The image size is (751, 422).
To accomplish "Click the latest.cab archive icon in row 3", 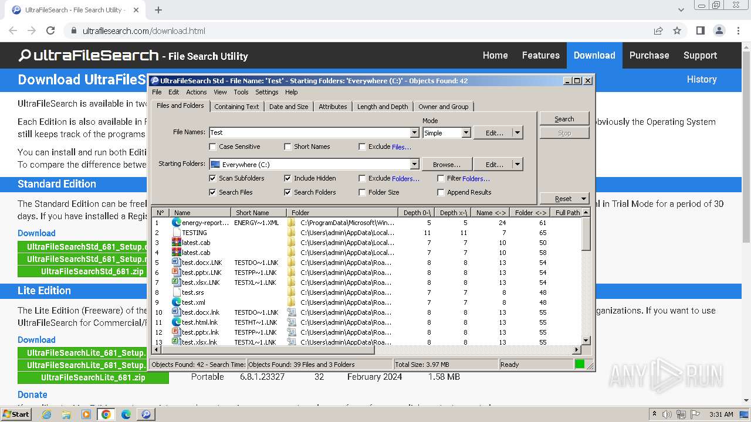I will pyautogui.click(x=176, y=243).
